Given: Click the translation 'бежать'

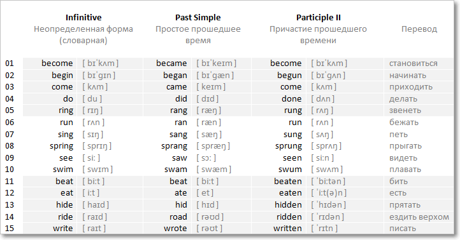Looking at the screenshot, I should click(404, 122).
